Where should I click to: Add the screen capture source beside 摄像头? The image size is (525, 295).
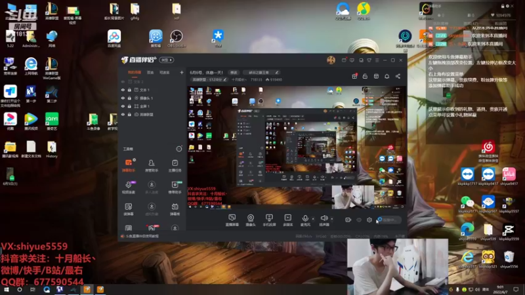click(232, 220)
